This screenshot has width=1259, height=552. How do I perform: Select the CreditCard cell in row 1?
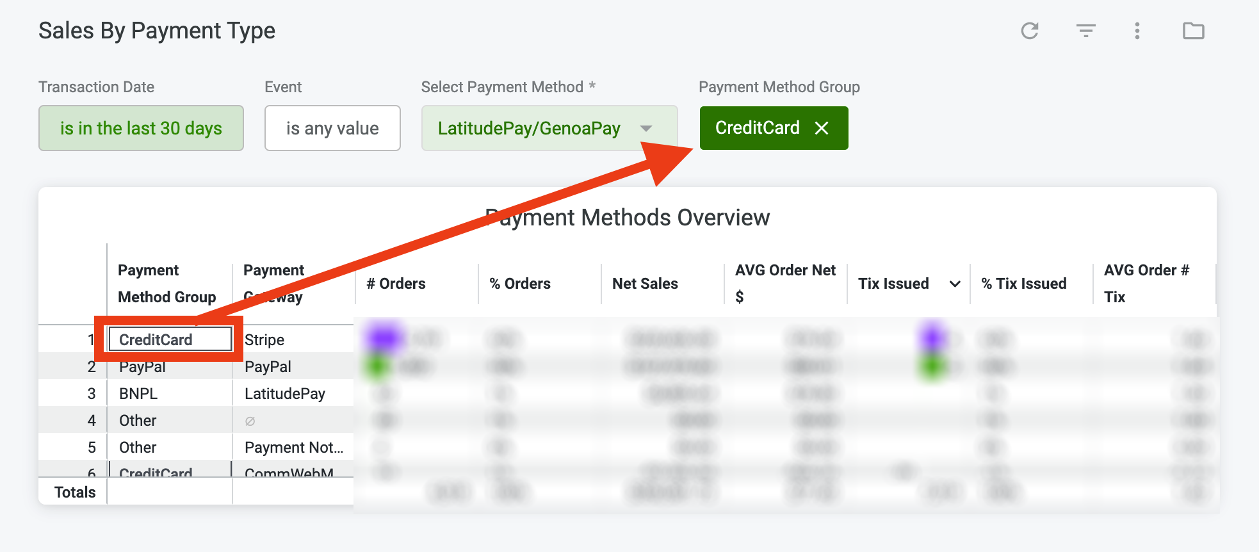click(170, 339)
